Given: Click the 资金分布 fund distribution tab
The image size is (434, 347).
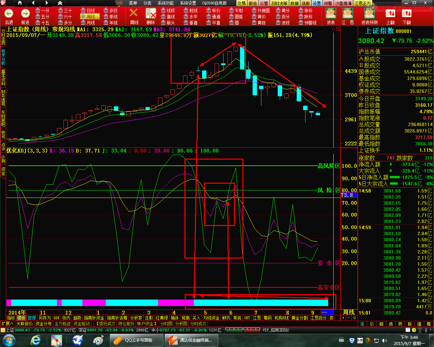Looking at the screenshot, I should click(44, 324).
